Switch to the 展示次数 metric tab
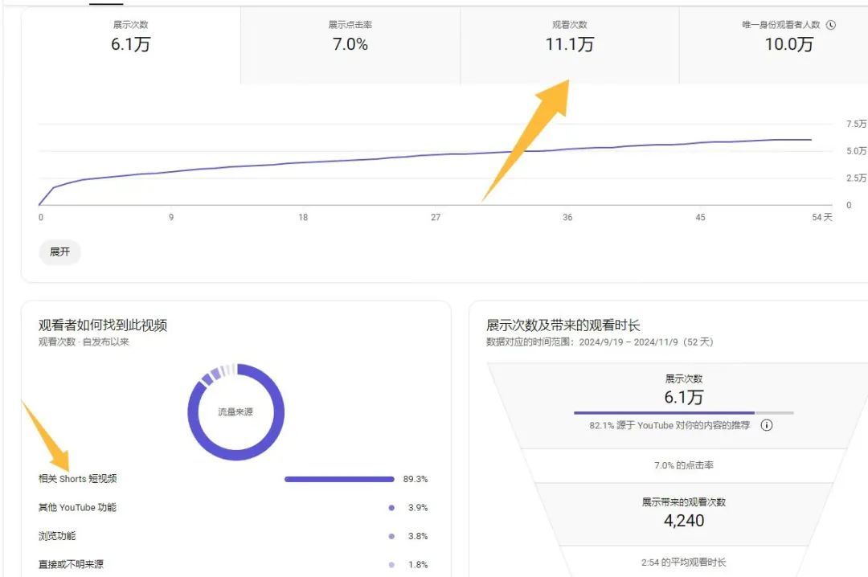Screen dimensions: 868x577 129,36
